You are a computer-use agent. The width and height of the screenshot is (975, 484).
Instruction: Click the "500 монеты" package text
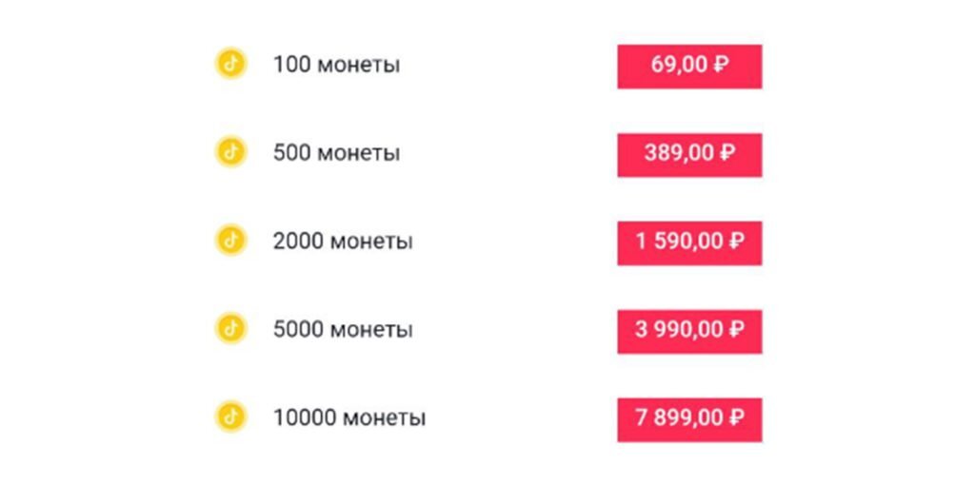tap(336, 153)
